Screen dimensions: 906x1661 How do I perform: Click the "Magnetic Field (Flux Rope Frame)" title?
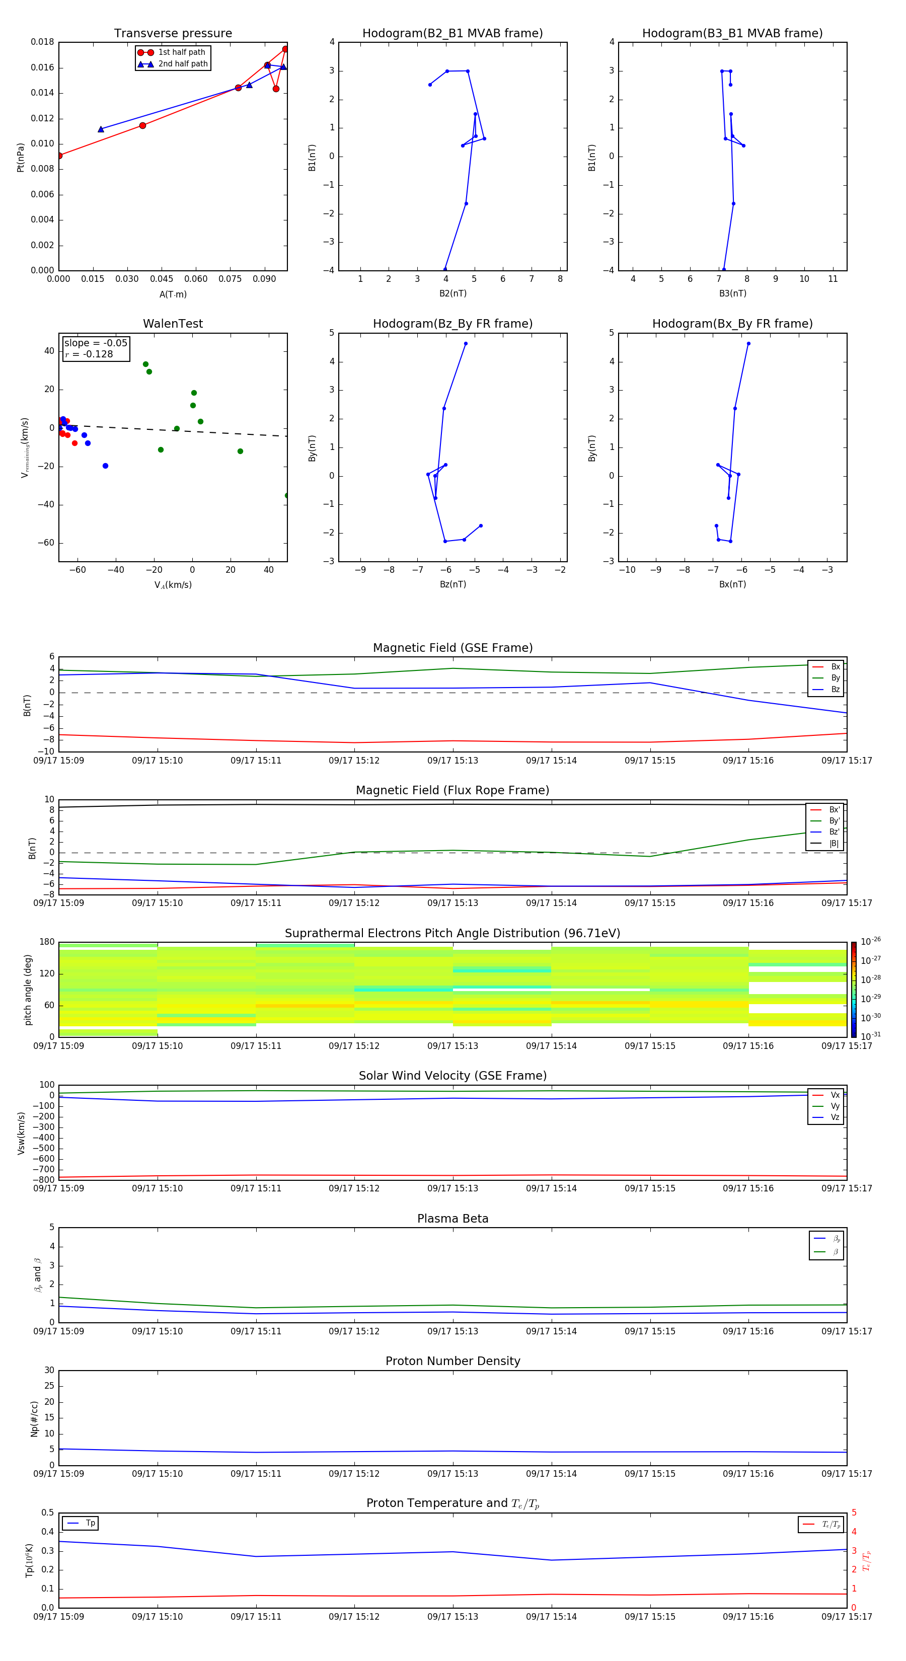452,791
